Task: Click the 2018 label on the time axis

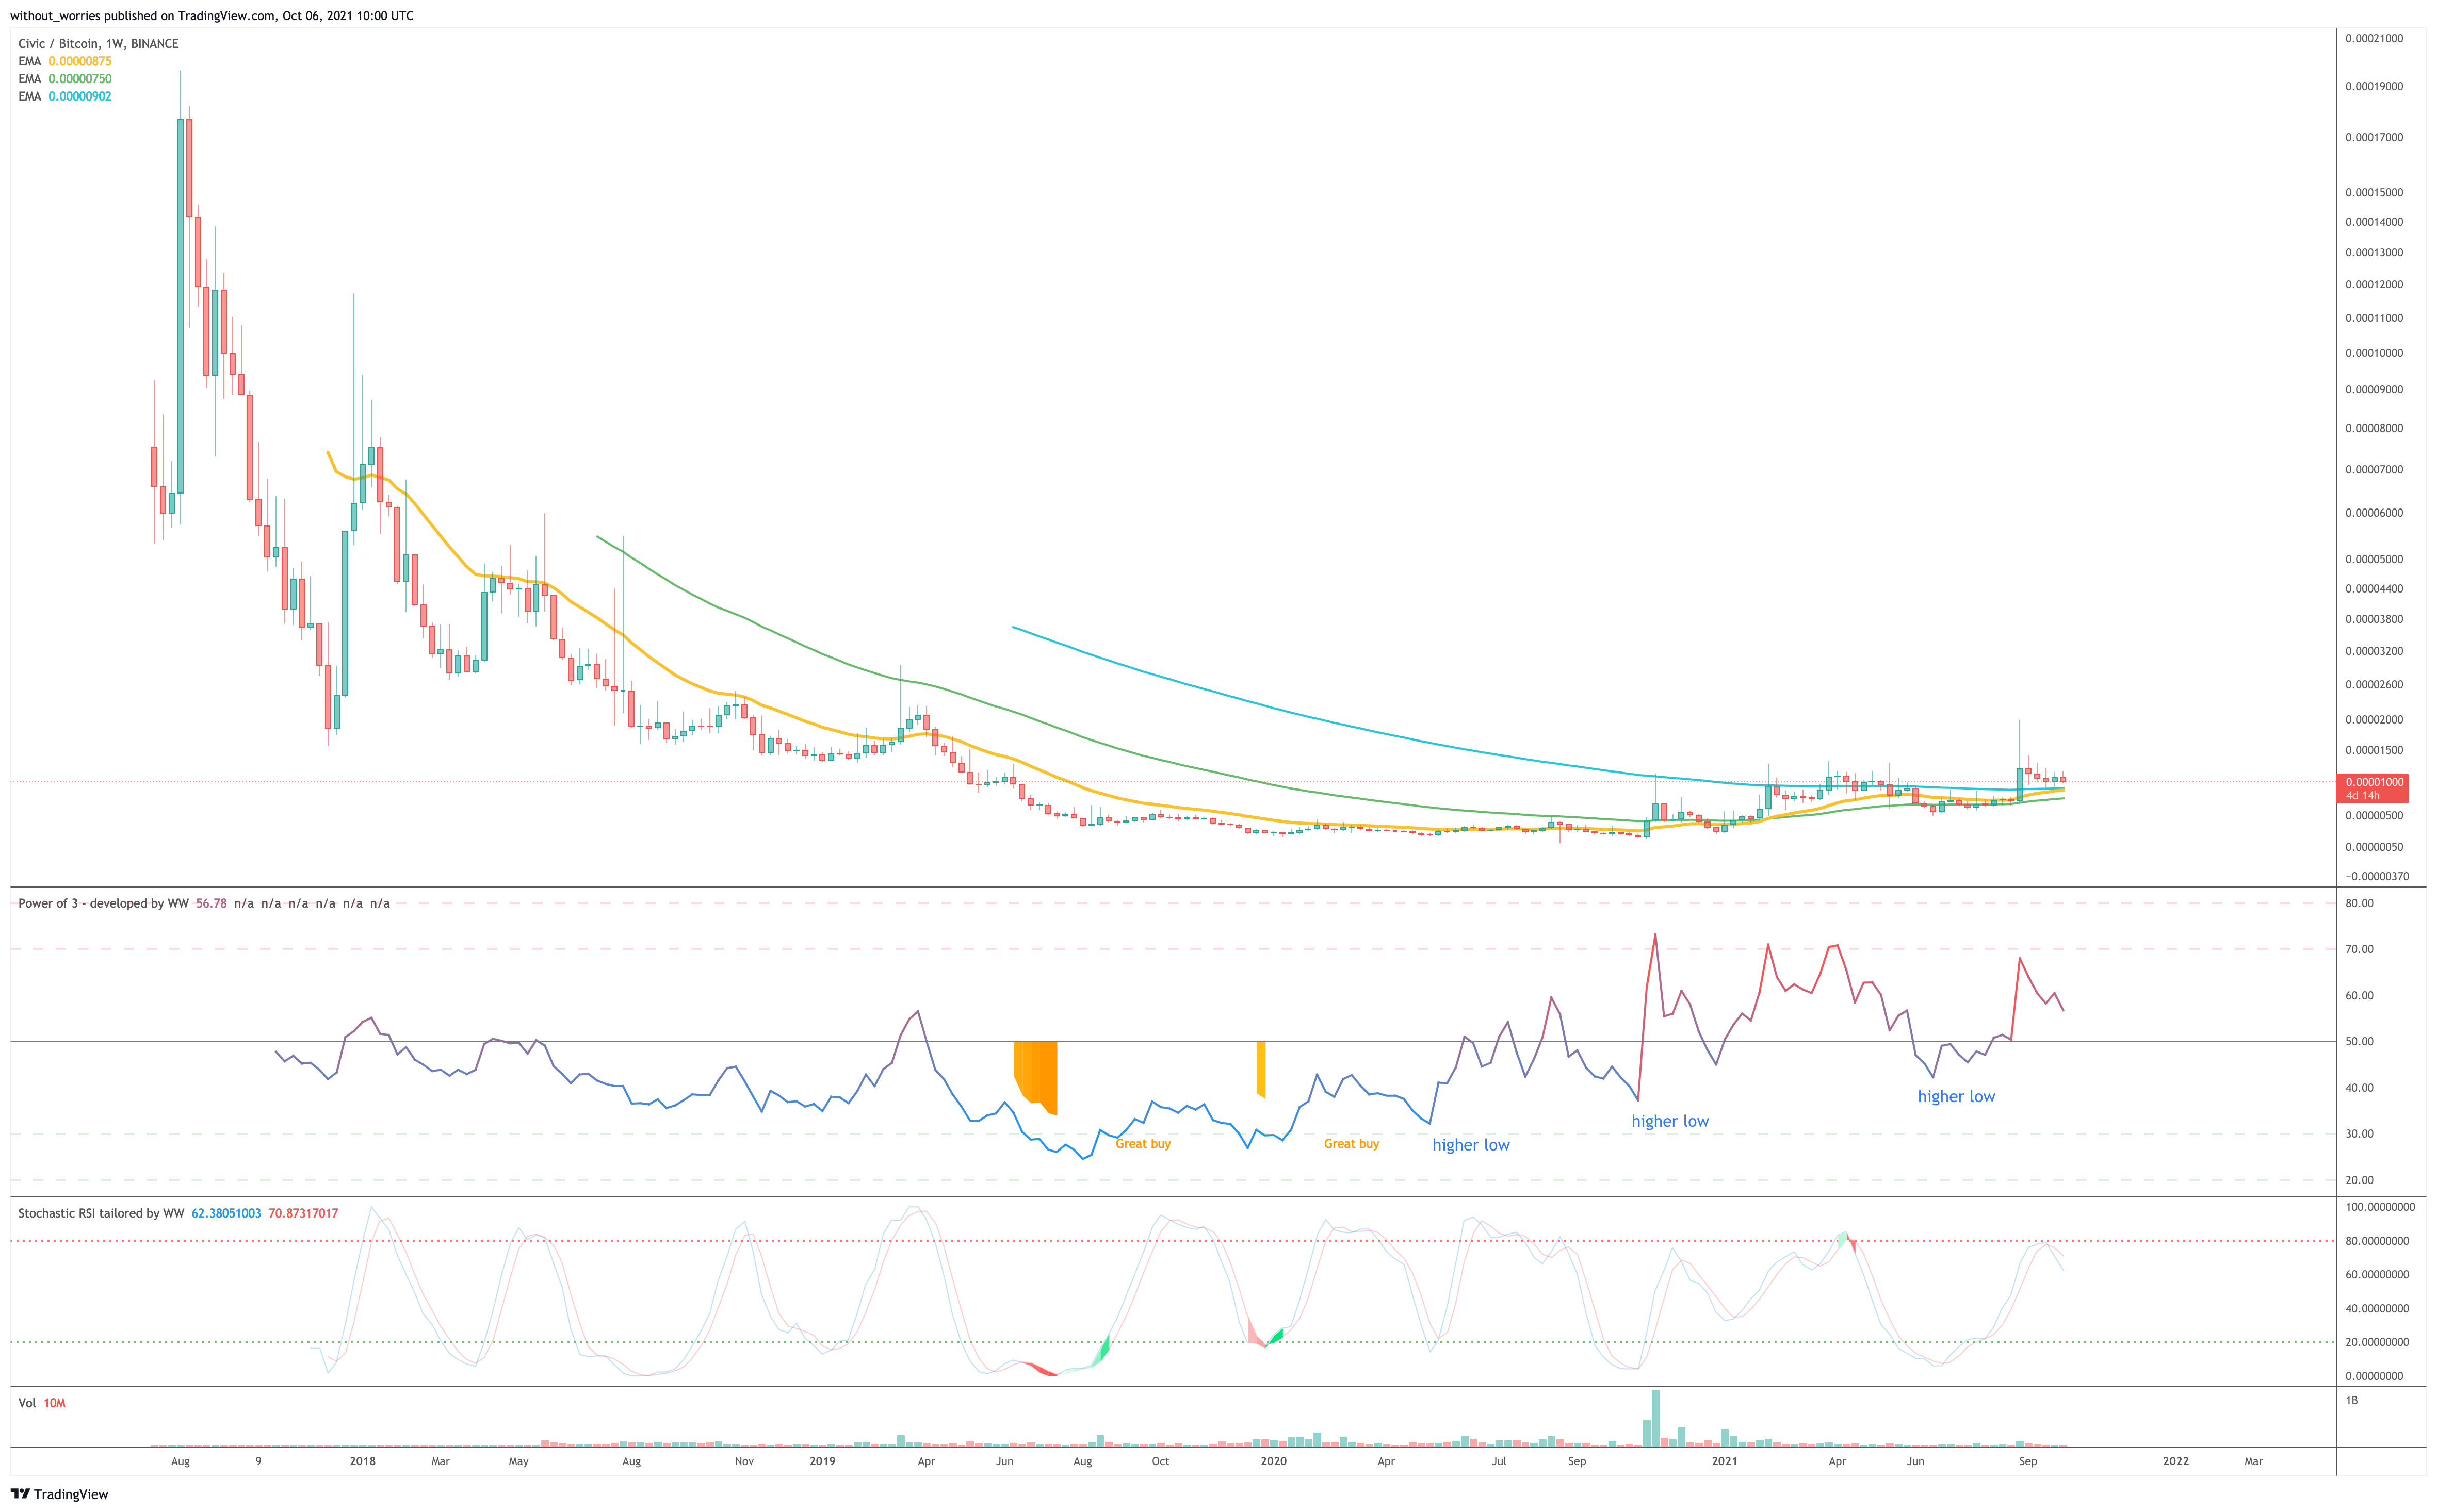Action: [362, 1461]
